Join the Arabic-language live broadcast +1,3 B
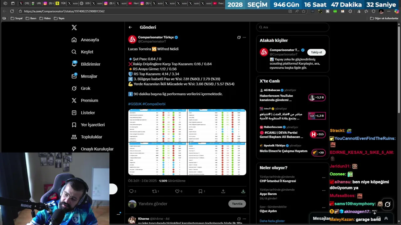The height and width of the screenshot is (225, 401). pyautogui.click(x=317, y=116)
